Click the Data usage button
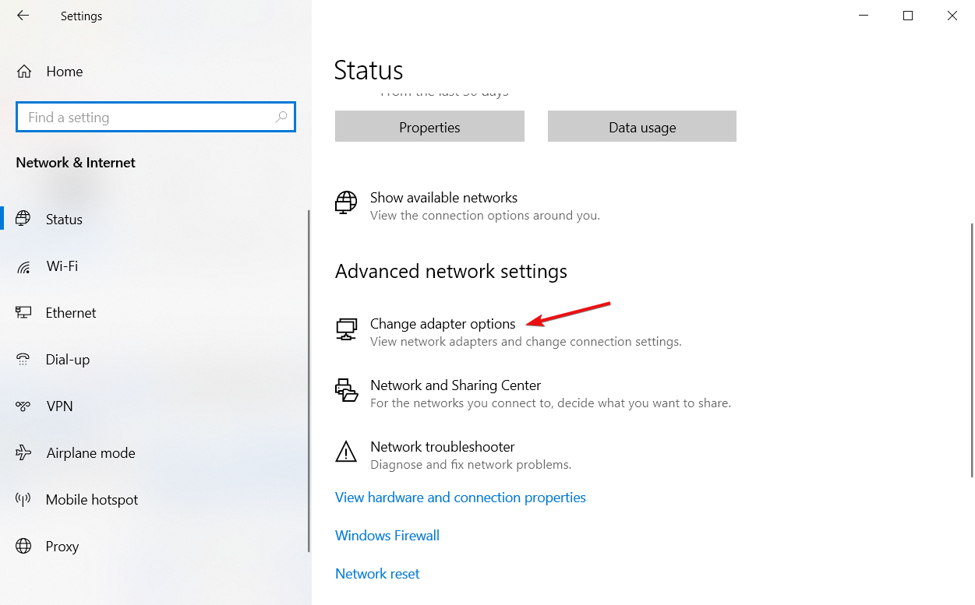975x605 pixels. [642, 126]
